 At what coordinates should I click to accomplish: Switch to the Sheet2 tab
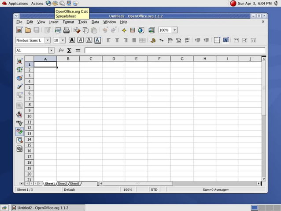click(x=62, y=184)
